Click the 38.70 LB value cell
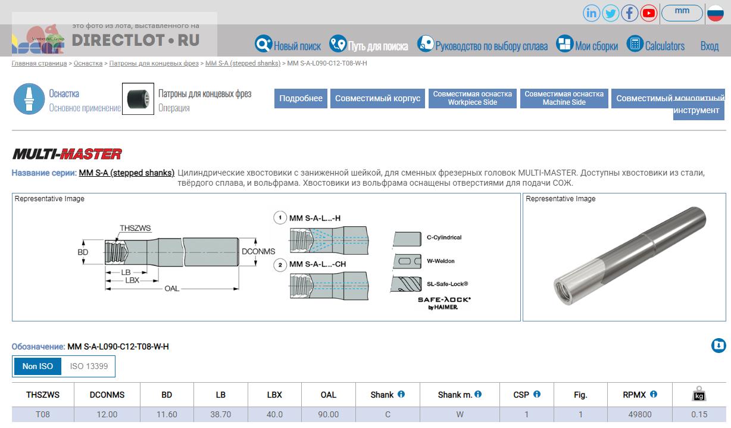 220,414
